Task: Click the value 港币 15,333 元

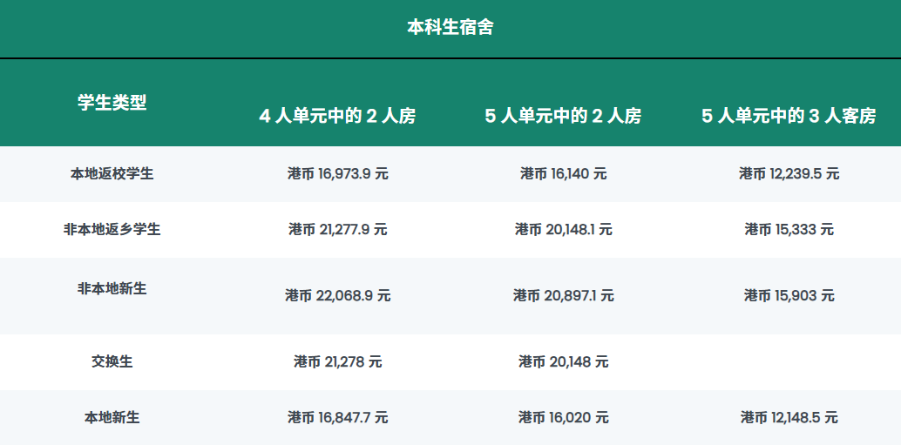Action: click(789, 229)
